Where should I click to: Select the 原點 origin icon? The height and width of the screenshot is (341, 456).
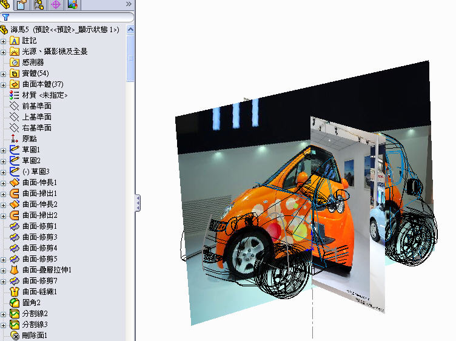15,138
